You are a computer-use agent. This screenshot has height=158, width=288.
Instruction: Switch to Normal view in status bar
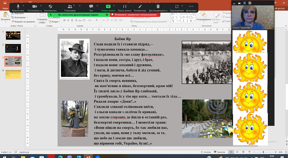pos(231,152)
